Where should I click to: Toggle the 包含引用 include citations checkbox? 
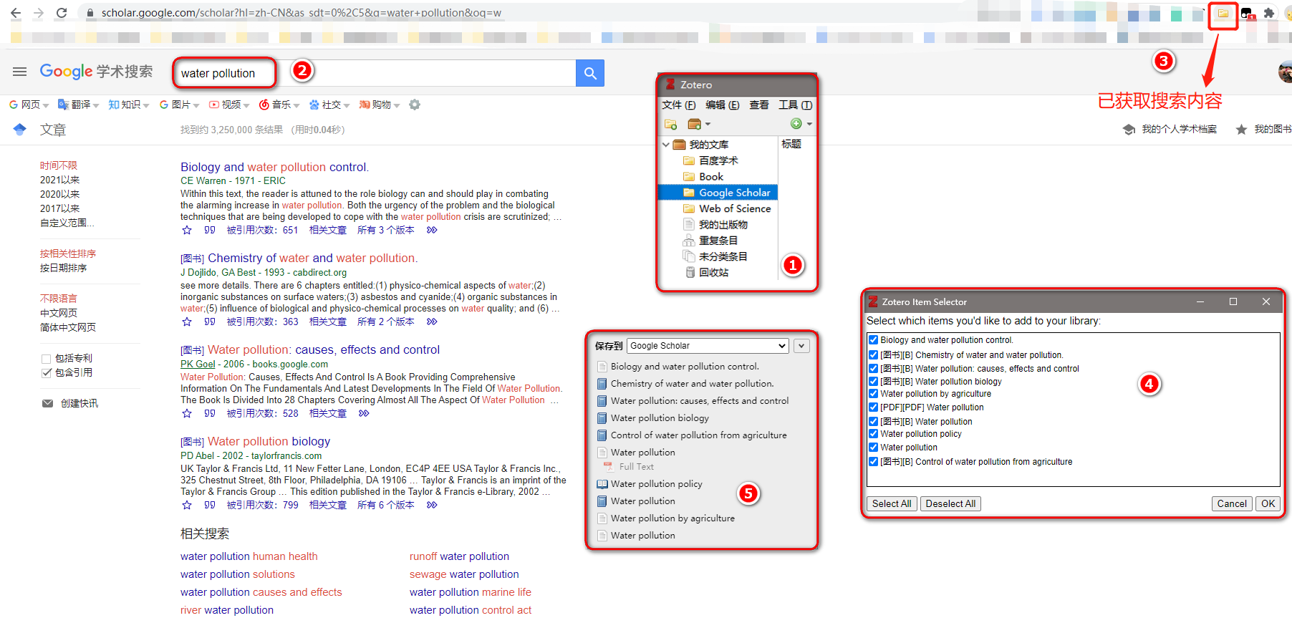pyautogui.click(x=47, y=373)
